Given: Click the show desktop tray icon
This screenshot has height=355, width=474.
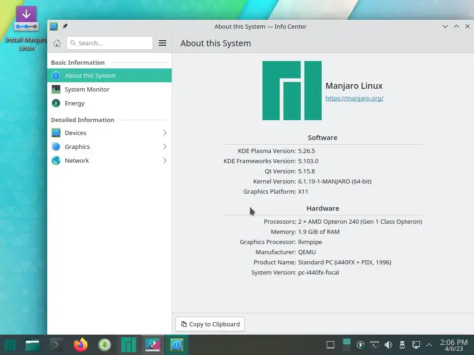Looking at the screenshot, I should tap(331, 345).
